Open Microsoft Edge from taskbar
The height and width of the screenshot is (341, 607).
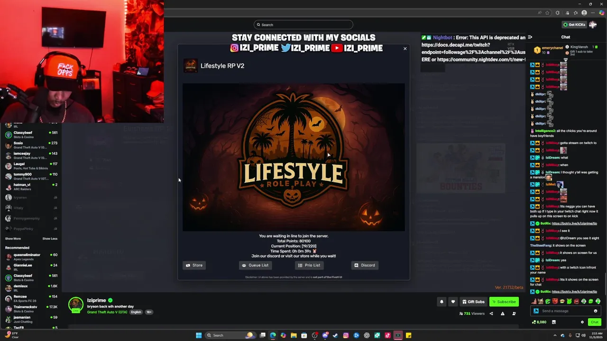point(273,335)
